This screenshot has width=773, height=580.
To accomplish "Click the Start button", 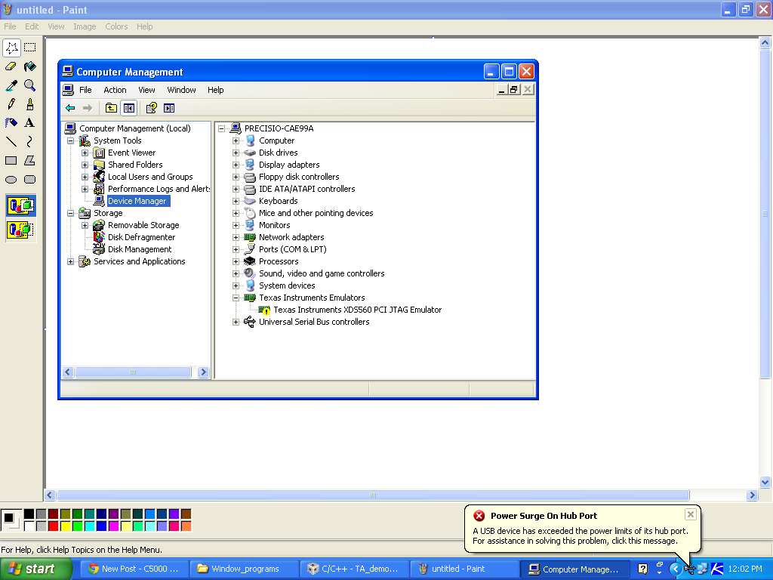I will [x=36, y=569].
